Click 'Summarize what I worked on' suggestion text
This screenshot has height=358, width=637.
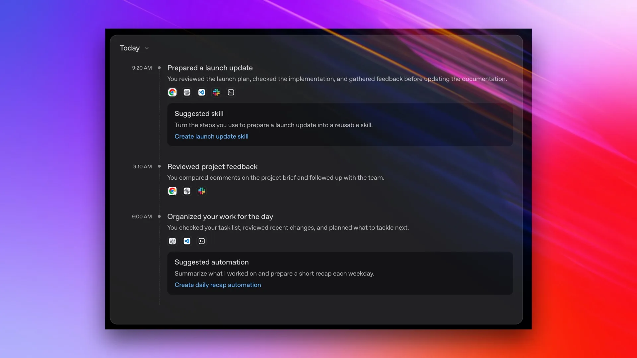pyautogui.click(x=274, y=273)
